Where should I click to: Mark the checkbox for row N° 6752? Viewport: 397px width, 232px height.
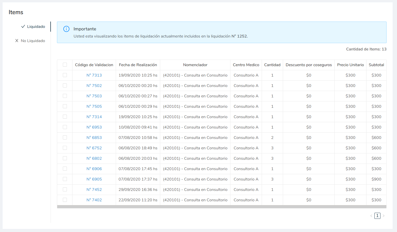point(65,148)
